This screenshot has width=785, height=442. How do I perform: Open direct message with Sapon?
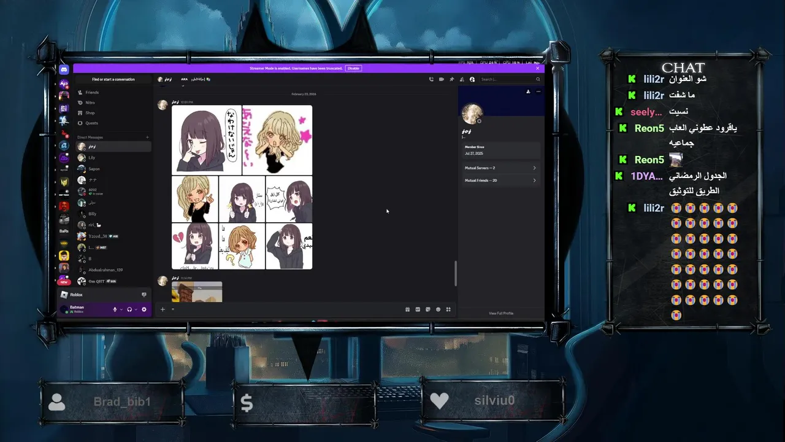pos(113,169)
